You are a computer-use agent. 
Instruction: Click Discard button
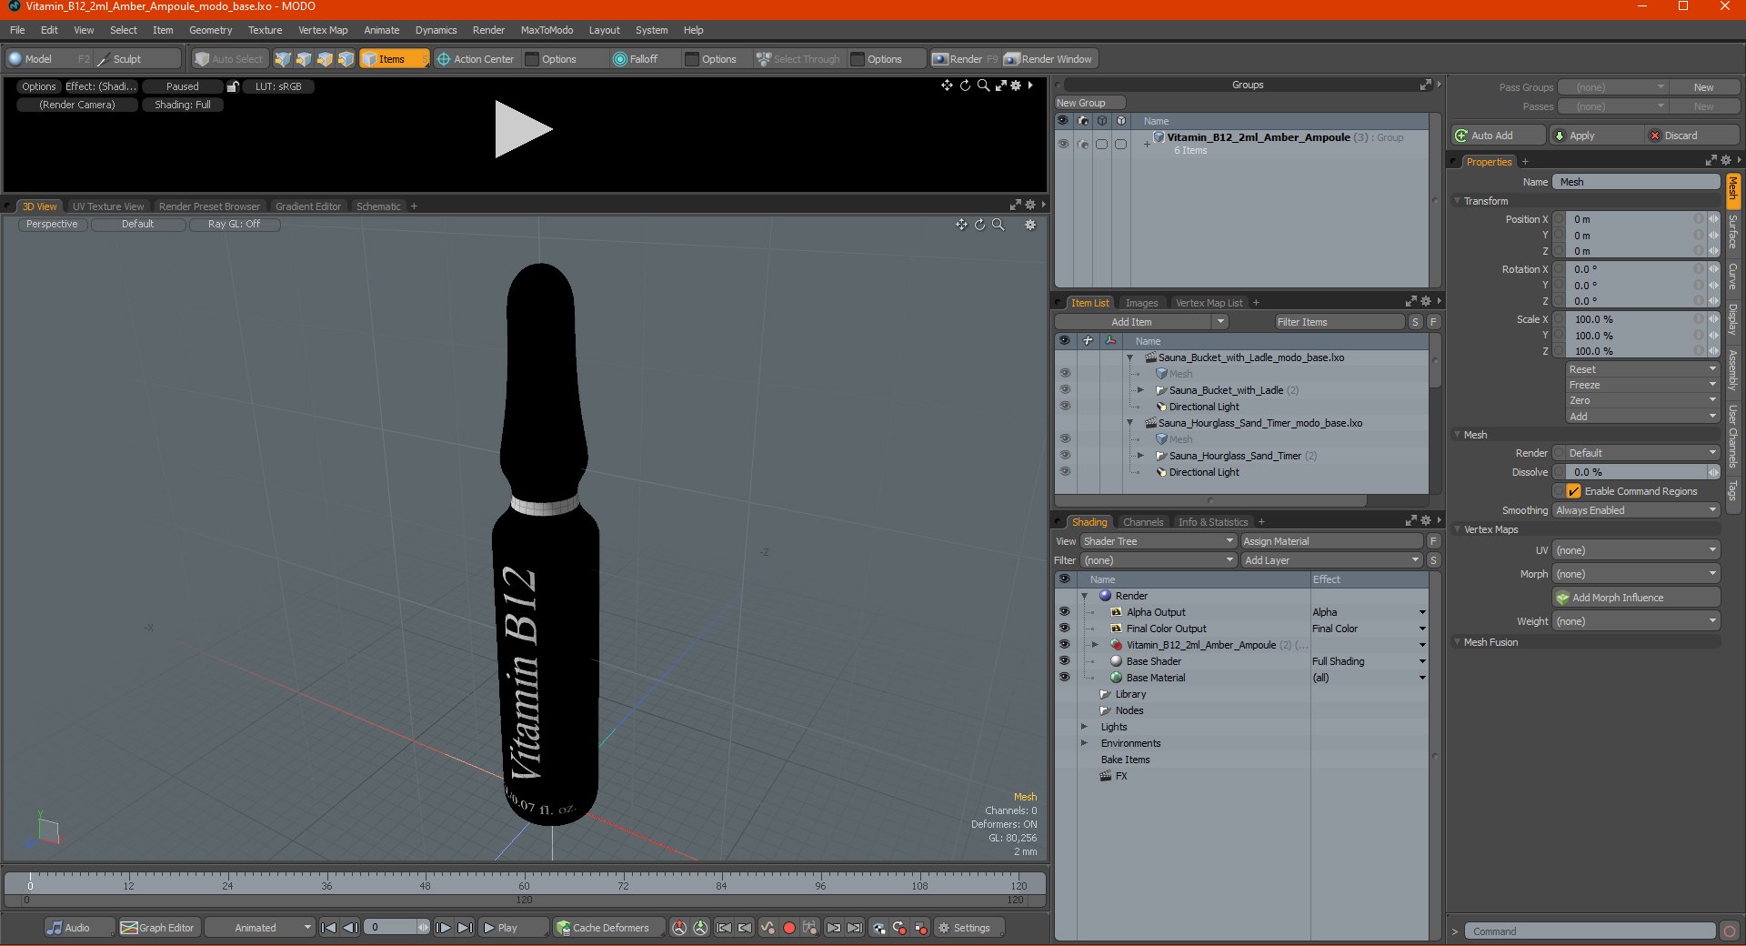(x=1693, y=136)
